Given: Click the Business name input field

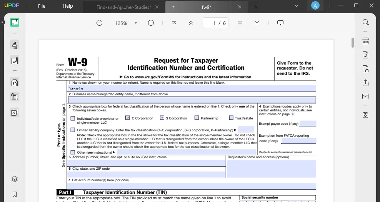Looking at the screenshot, I should pyautogui.click(x=192, y=100).
